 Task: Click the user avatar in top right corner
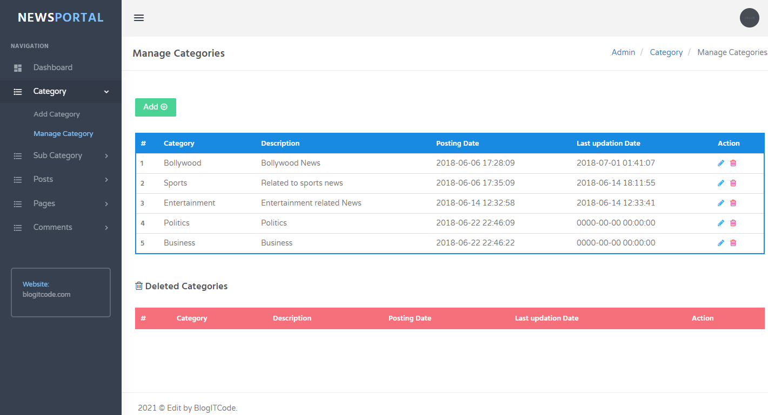[750, 17]
